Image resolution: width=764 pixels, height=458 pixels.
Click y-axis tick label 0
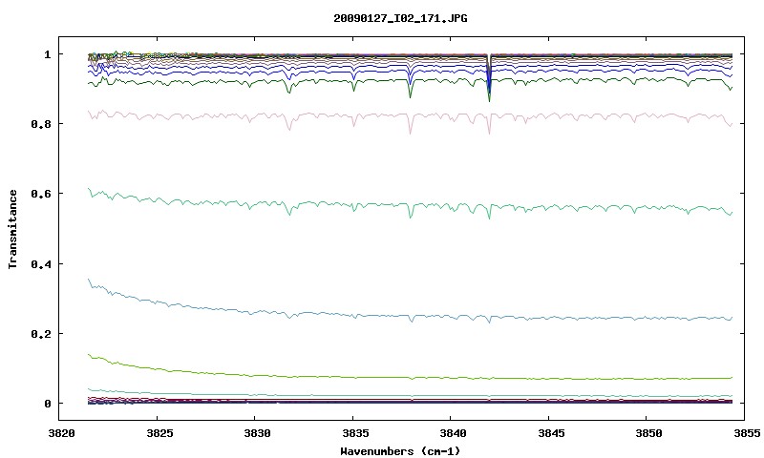47,404
